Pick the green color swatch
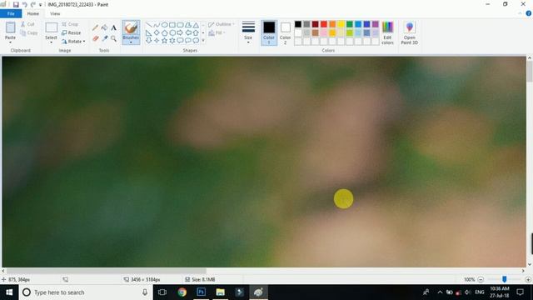This screenshot has height=300, width=533. [350, 24]
